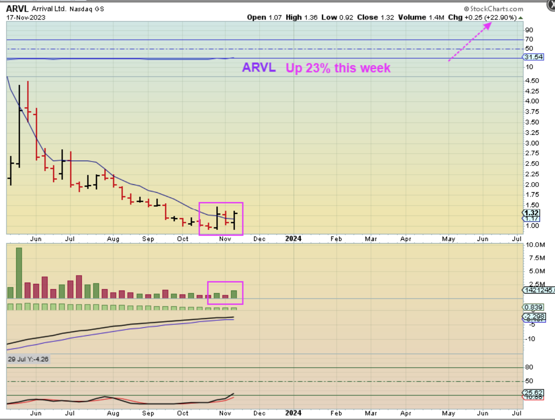
Task: Click the 25.62 oscillator value tag
Action: (533, 392)
